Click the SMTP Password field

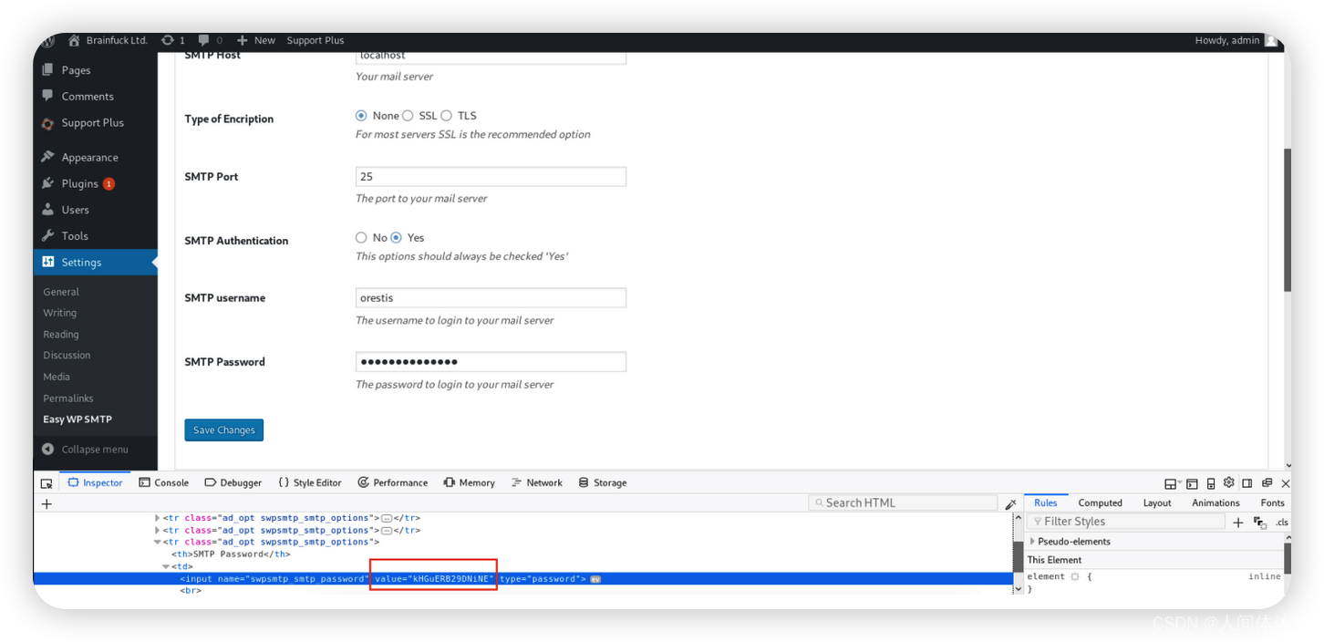coord(491,362)
